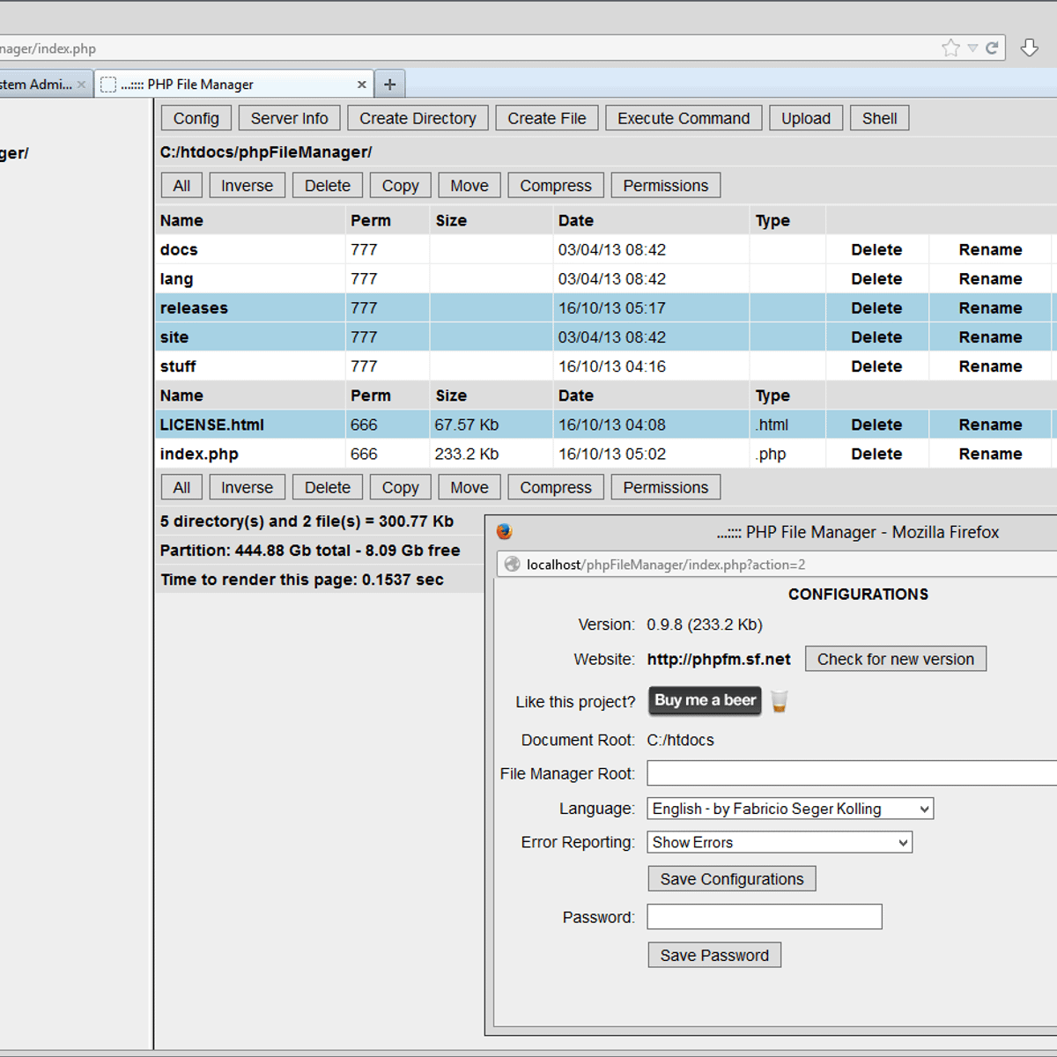
Task: Click the bottom Delete toolbar button
Action: click(x=328, y=487)
